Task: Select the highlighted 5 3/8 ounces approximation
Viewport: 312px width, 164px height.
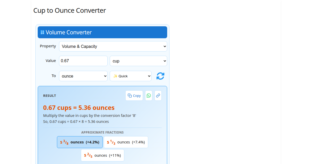Action: point(80,142)
